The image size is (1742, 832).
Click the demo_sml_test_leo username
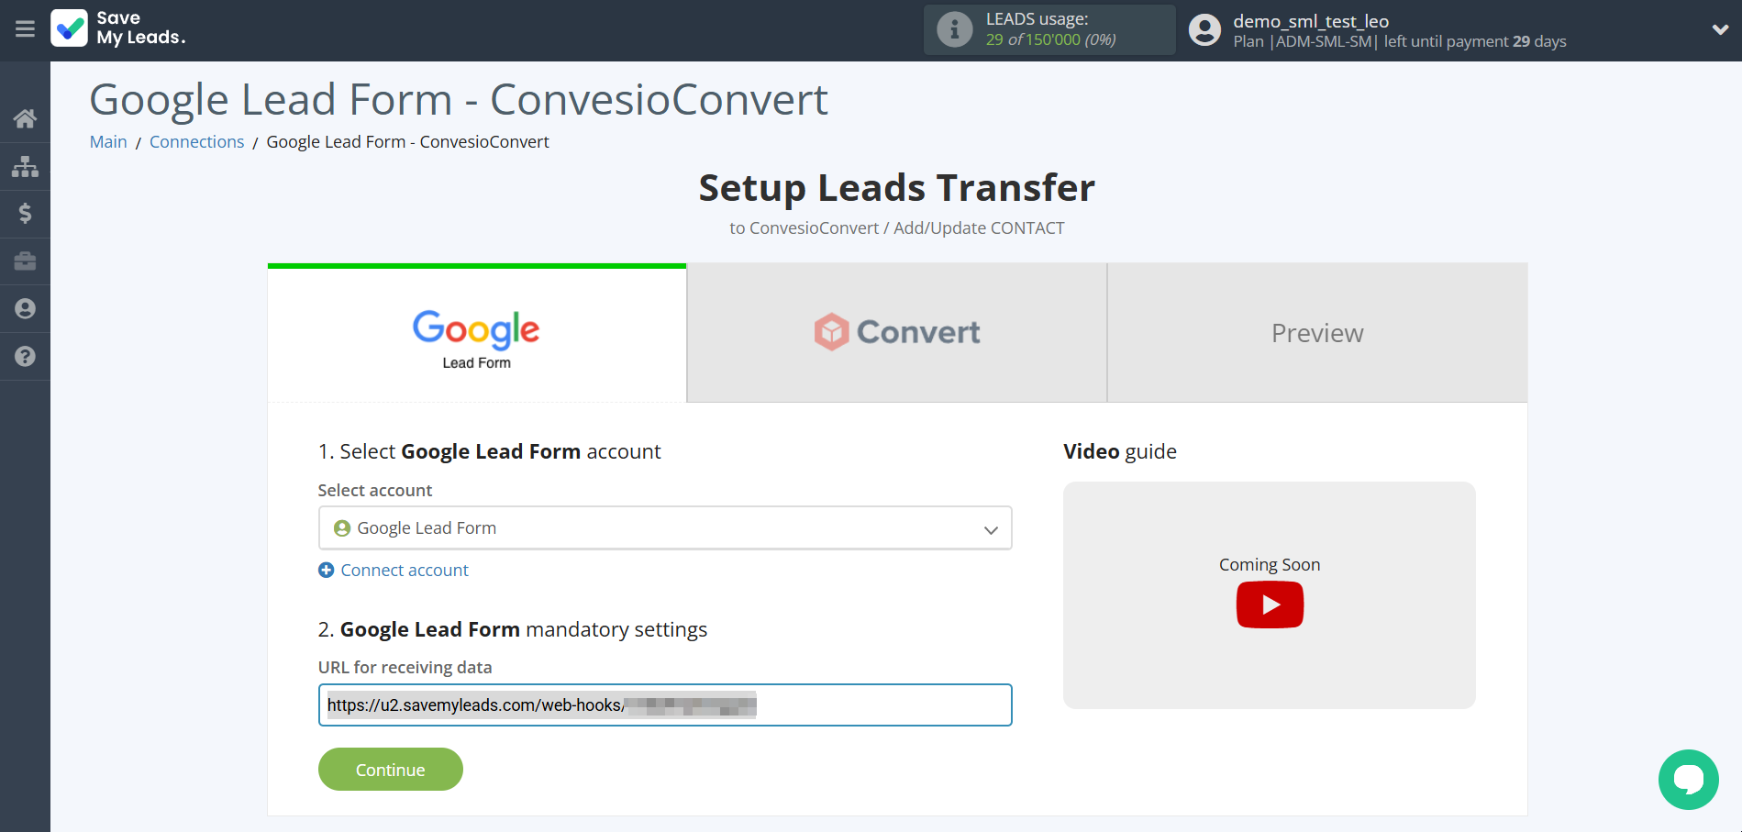(x=1311, y=21)
